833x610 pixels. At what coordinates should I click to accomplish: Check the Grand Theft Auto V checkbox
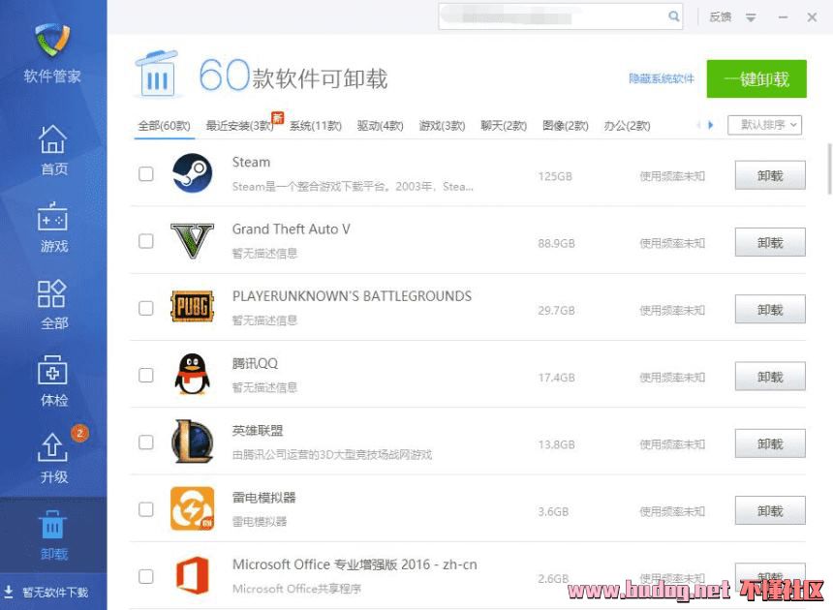point(146,241)
